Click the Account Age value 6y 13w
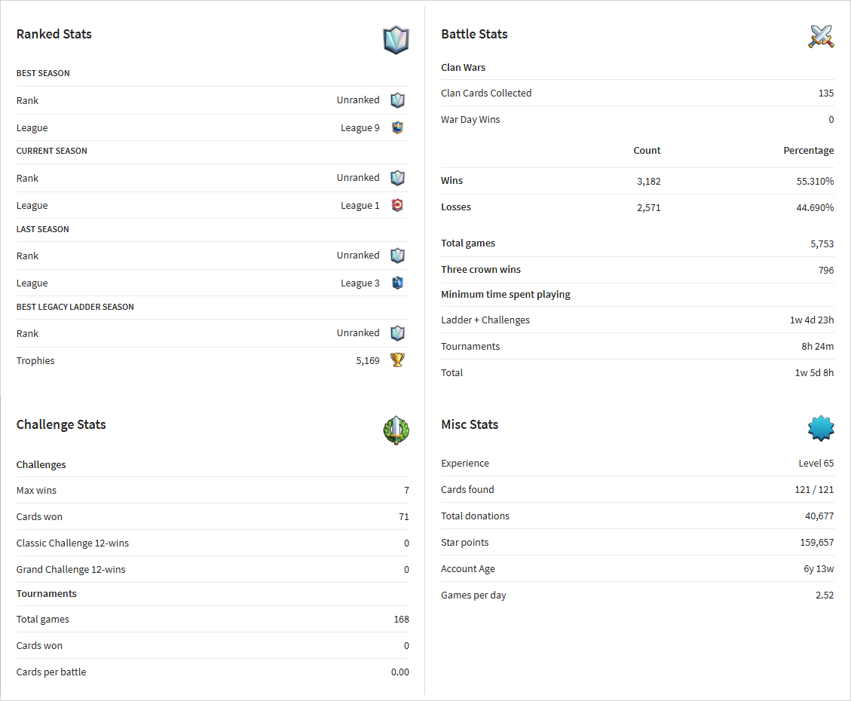This screenshot has height=701, width=851. tap(819, 568)
